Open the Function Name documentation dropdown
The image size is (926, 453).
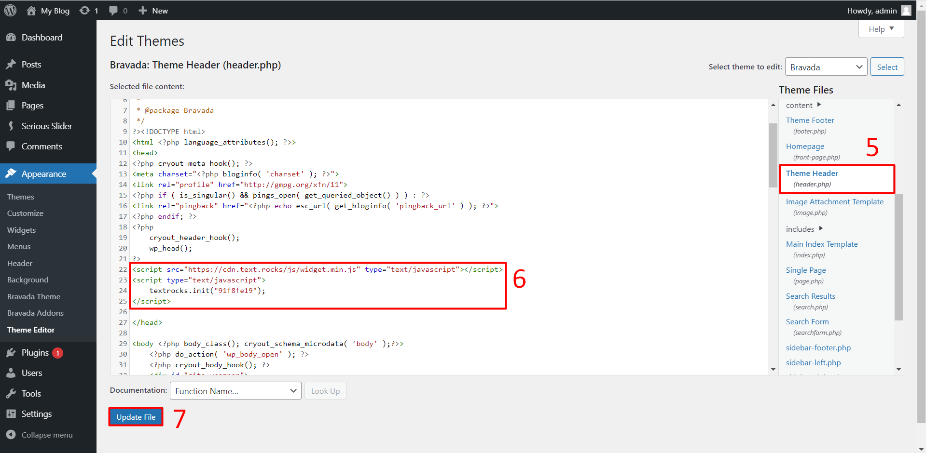[x=235, y=391]
